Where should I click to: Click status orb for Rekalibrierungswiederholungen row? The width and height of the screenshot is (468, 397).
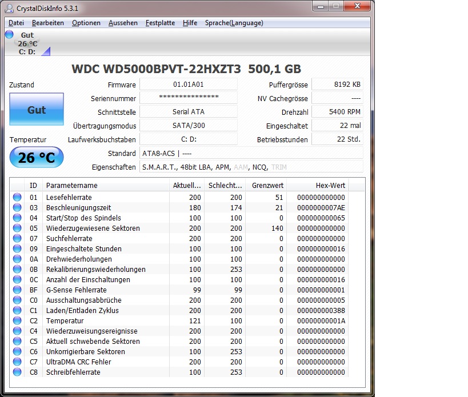17,269
